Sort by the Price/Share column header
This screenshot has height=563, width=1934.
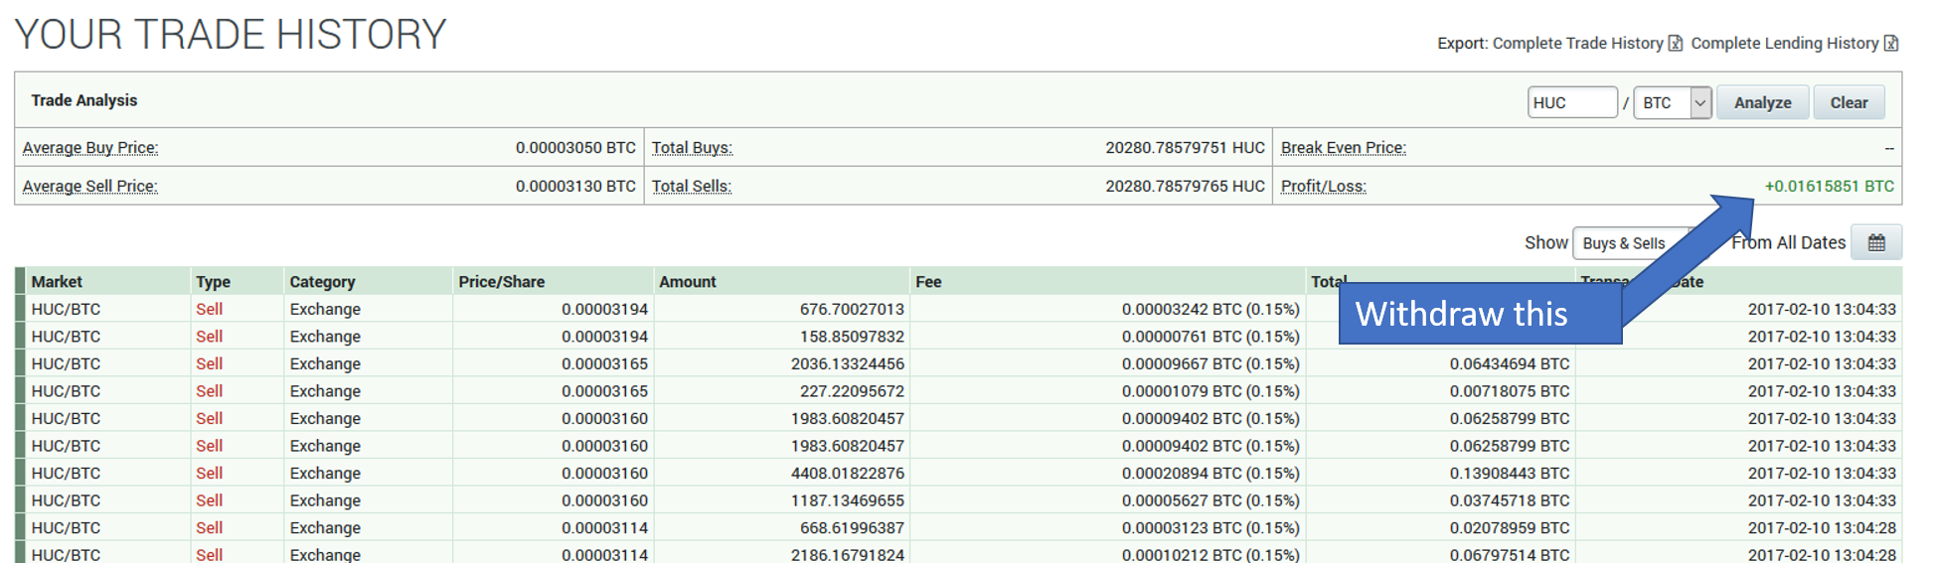tap(502, 281)
